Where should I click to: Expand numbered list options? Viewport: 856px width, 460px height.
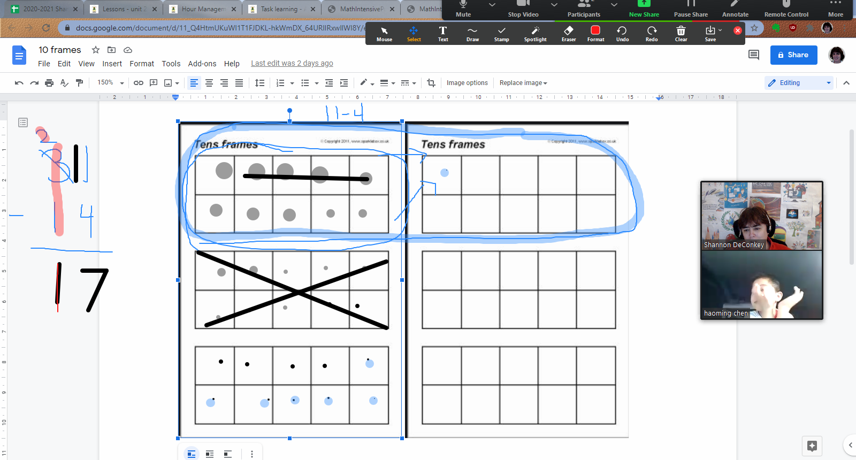[x=292, y=83]
